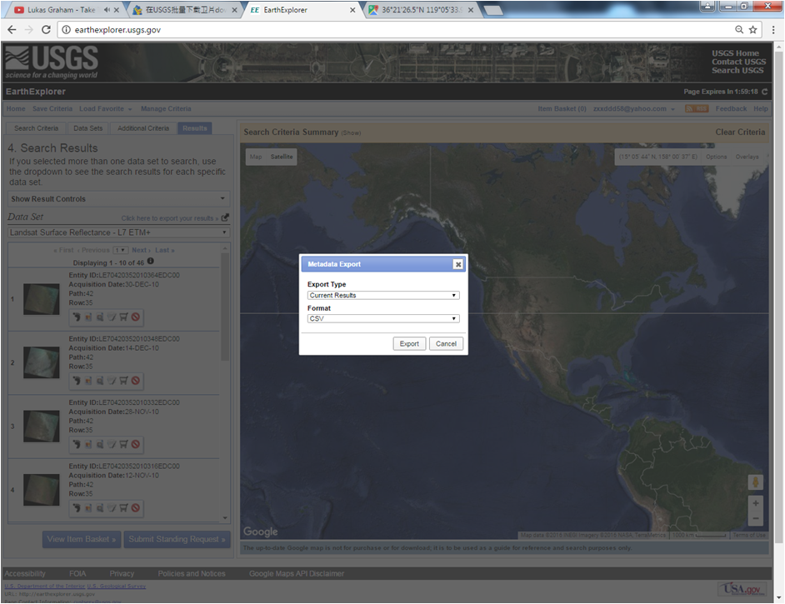The height and width of the screenshot is (604, 785).
Task: Switch map to Map view
Action: (x=256, y=157)
